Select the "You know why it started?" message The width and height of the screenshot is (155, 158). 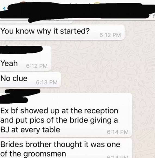coord(62,32)
